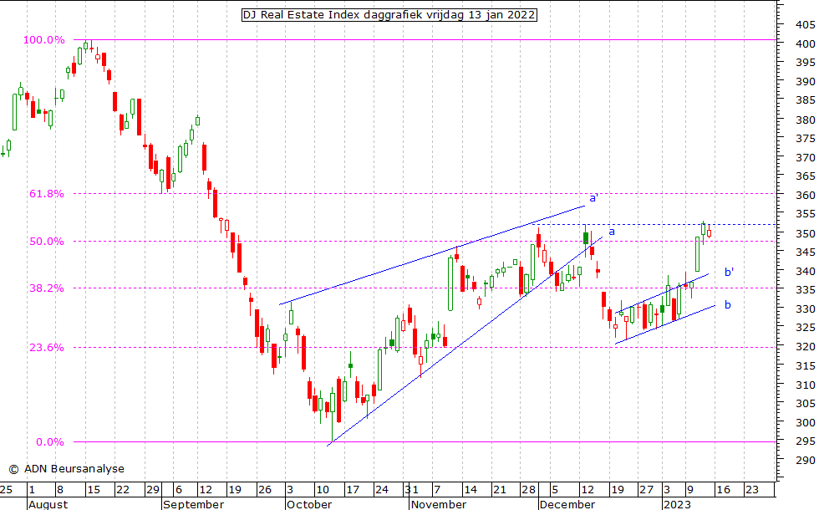Click the blue dotted resistance line near 352
This screenshot has width=819, height=510.
point(653,225)
